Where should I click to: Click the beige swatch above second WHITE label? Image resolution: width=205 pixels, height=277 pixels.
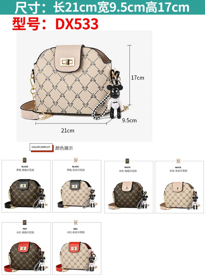tap(178, 161)
